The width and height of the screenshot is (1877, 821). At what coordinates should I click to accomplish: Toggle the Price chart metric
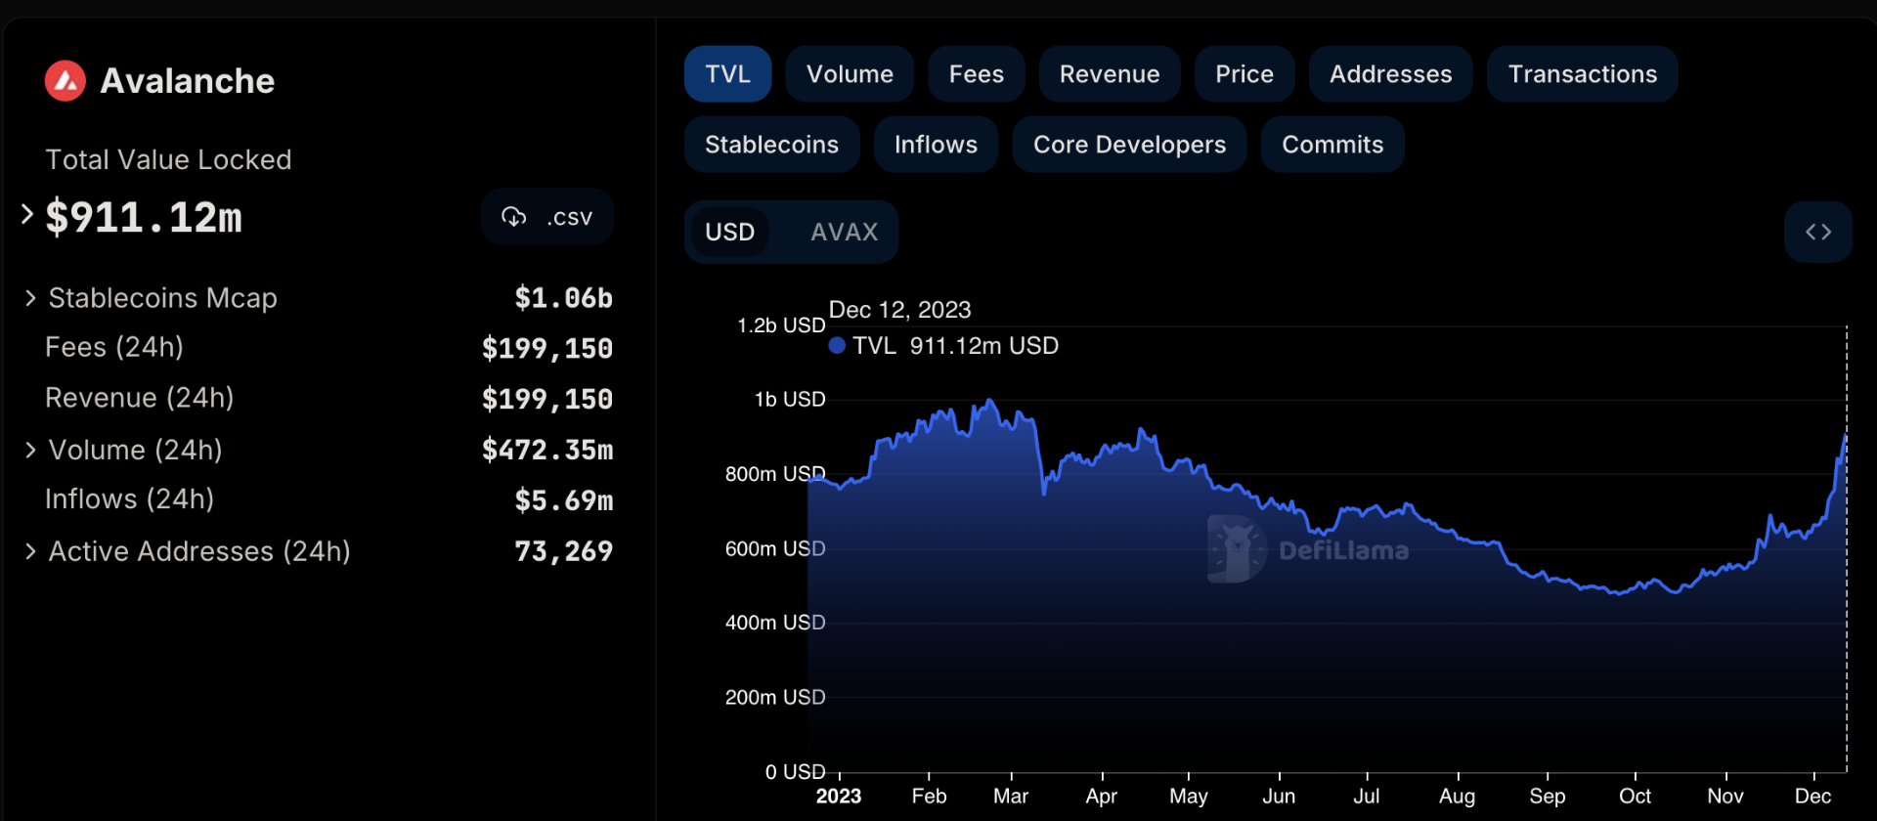(x=1244, y=74)
